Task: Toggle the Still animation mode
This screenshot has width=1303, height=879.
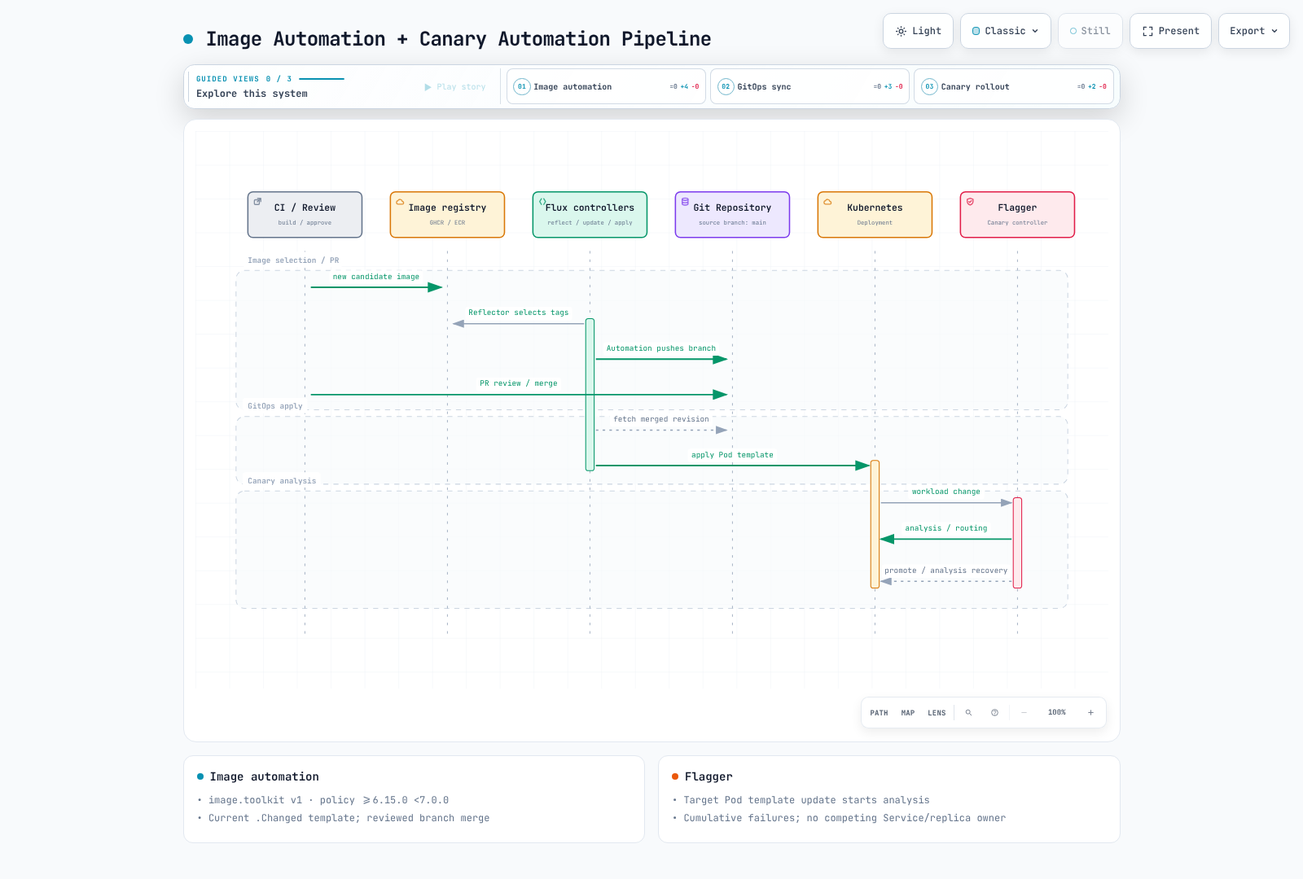Action: 1090,31
